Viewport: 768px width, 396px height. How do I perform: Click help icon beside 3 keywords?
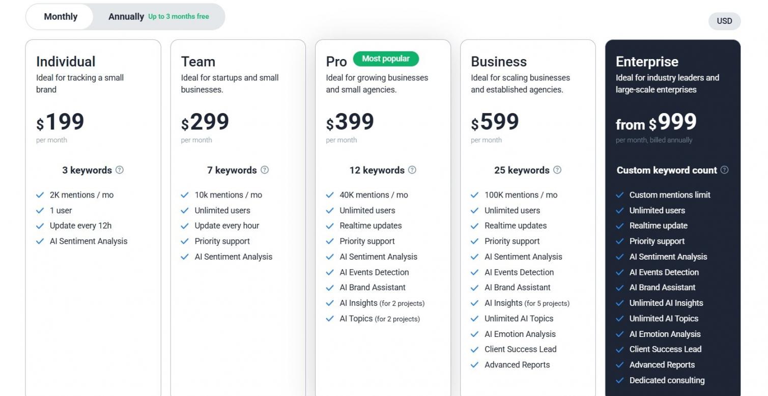coord(120,170)
